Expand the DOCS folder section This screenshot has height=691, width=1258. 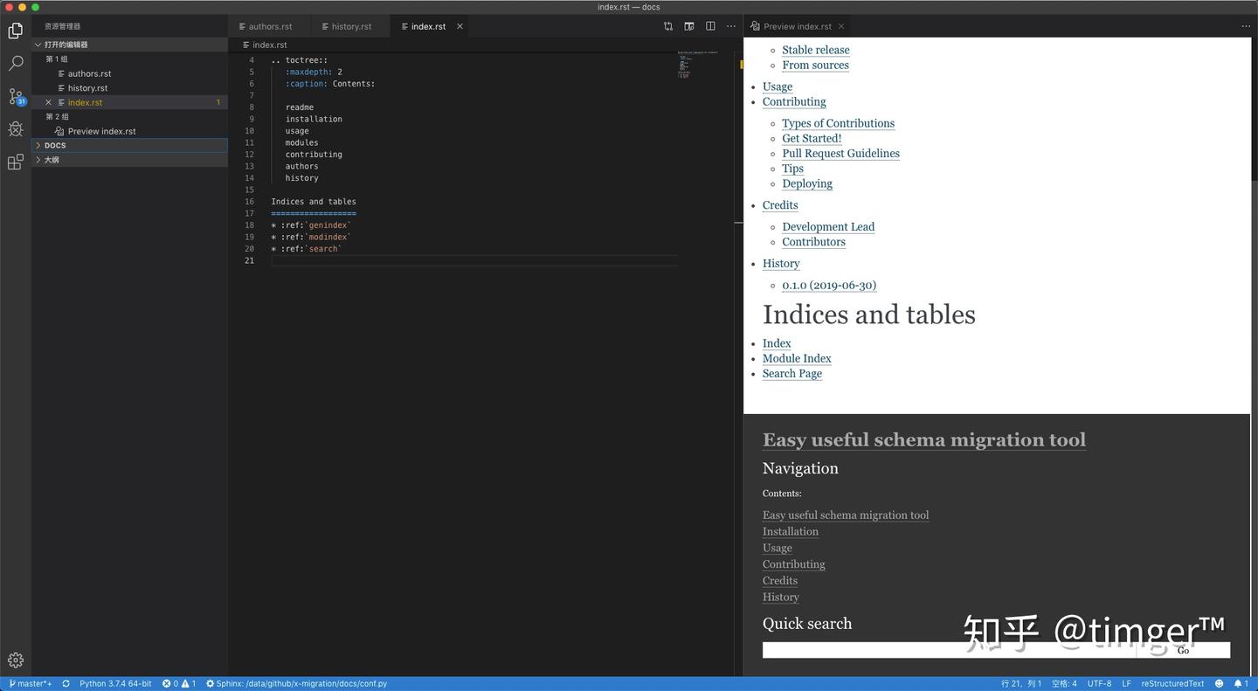click(55, 145)
